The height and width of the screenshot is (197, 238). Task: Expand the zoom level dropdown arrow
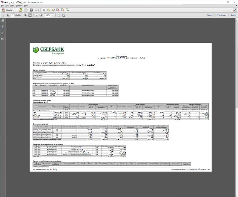pos(52,15)
